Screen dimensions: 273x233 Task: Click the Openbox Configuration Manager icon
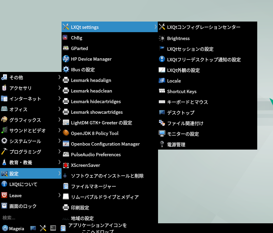(x=66, y=144)
